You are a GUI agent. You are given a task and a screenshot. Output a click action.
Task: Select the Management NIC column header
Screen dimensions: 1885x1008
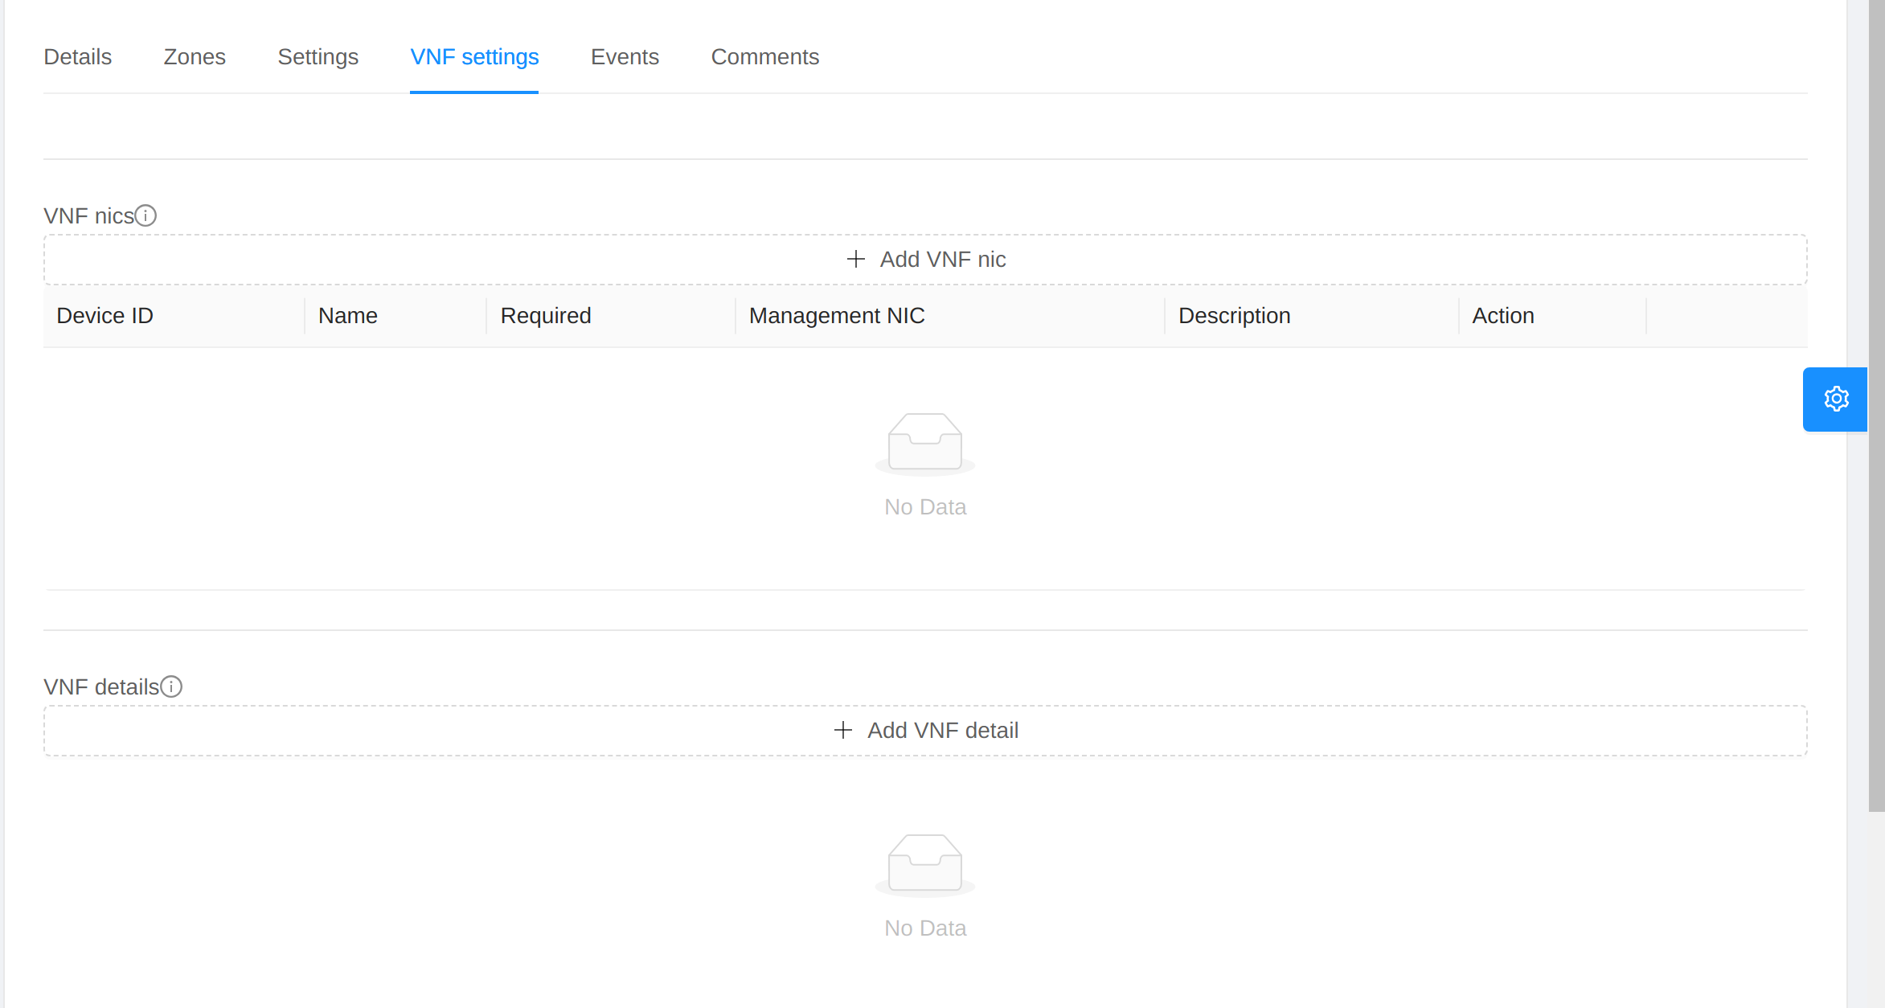click(x=837, y=315)
